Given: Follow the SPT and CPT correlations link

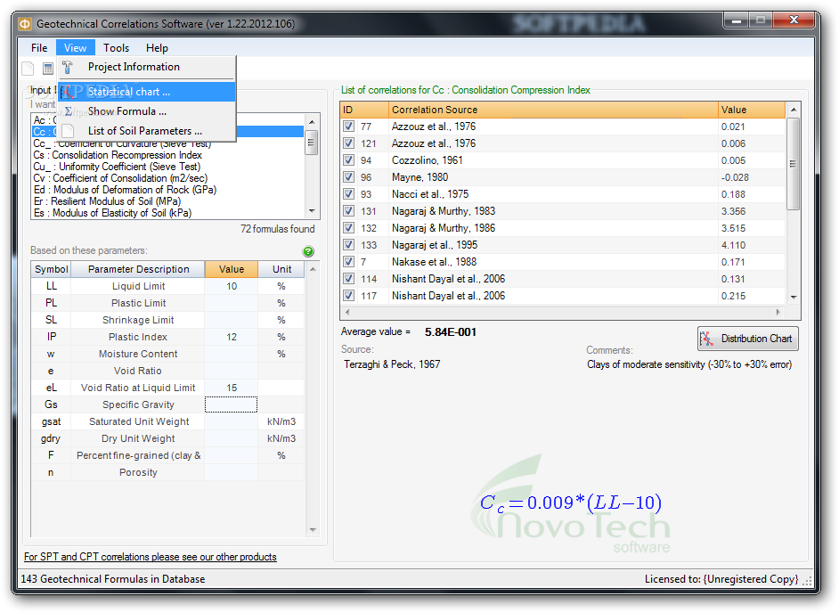Looking at the screenshot, I should 151,557.
